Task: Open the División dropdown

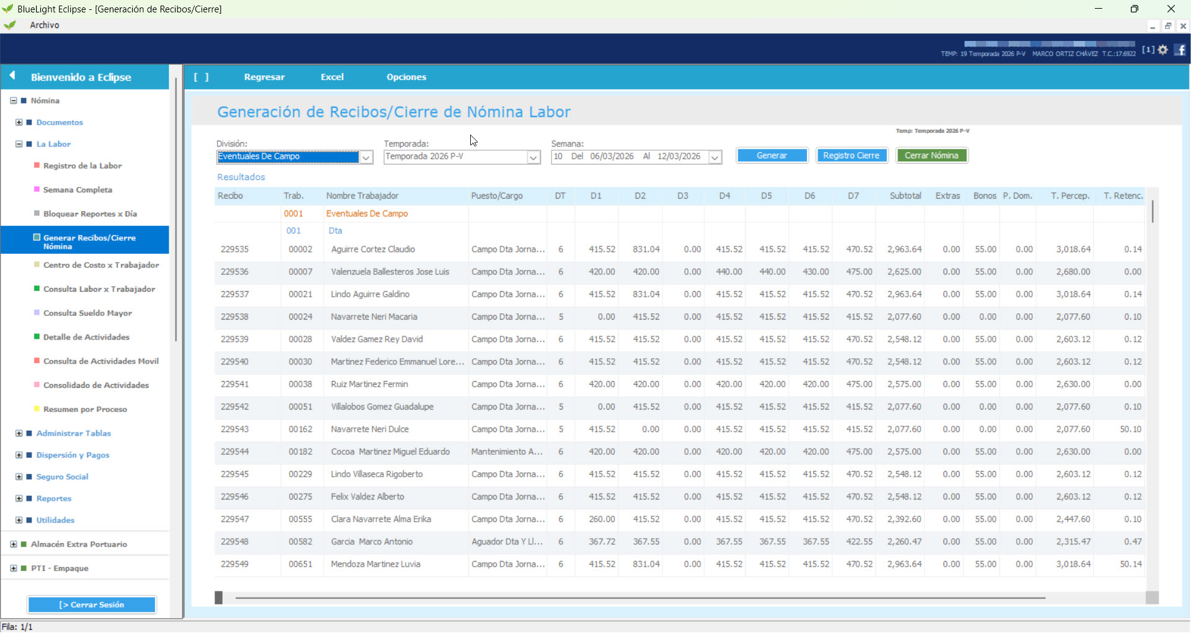Action: (367, 157)
